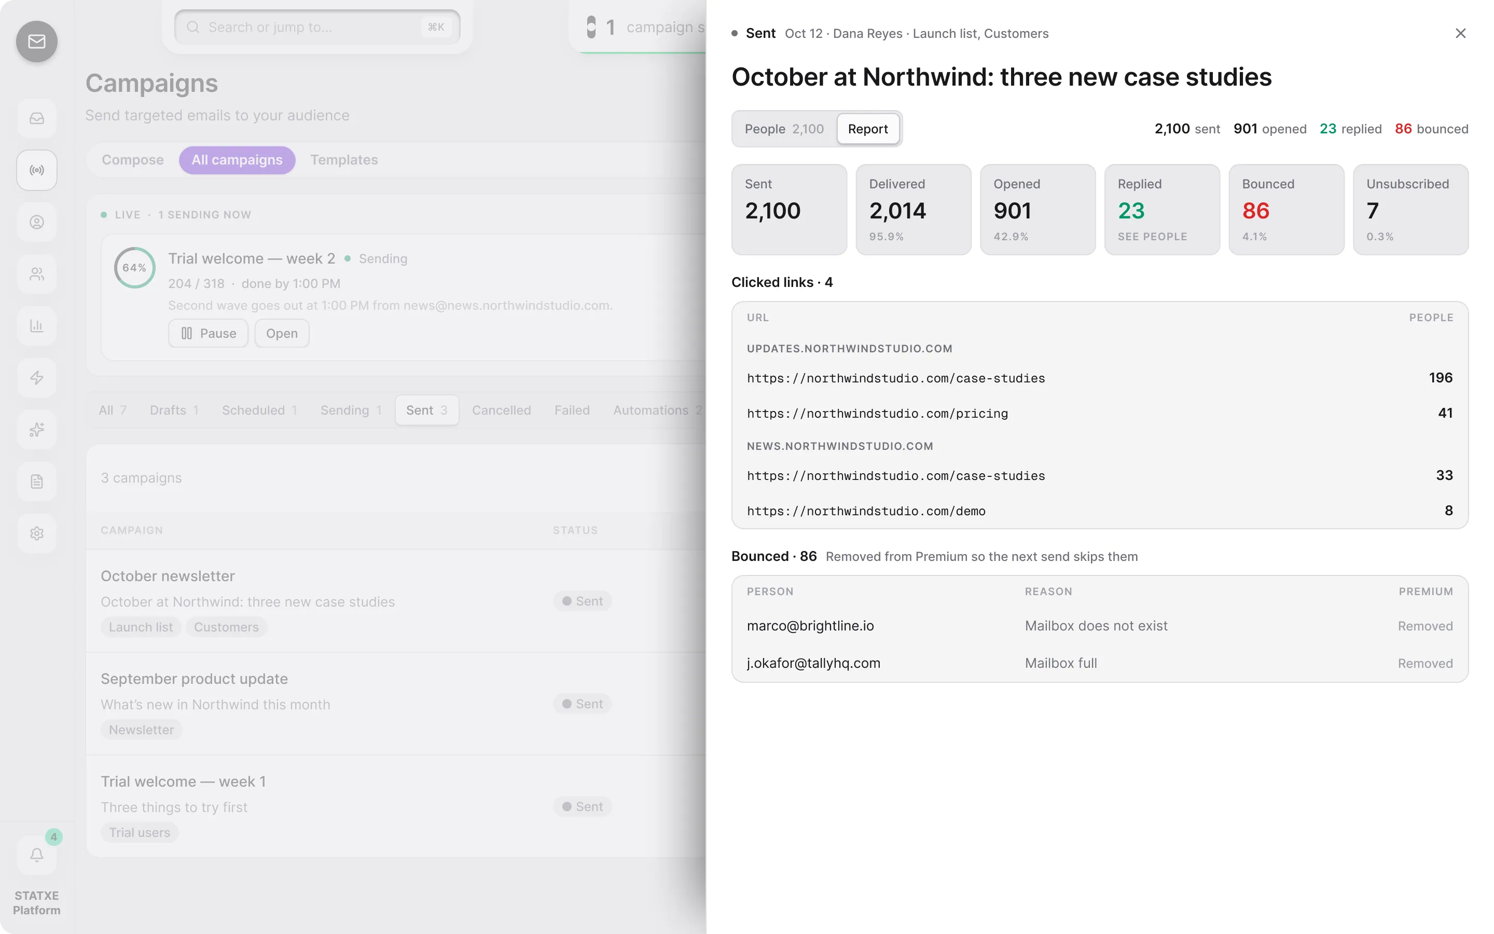The image size is (1494, 934).
Task: Click the Unsubscribed 7 stat card
Action: tap(1410, 210)
